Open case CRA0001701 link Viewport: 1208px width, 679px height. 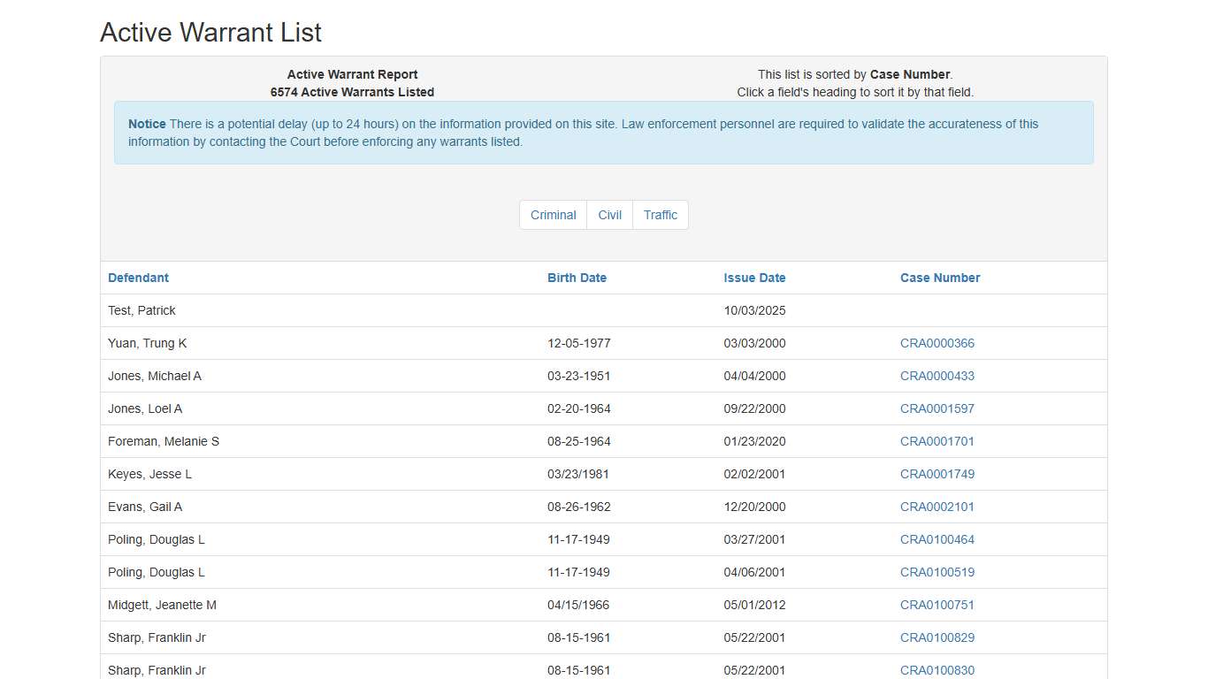click(937, 441)
